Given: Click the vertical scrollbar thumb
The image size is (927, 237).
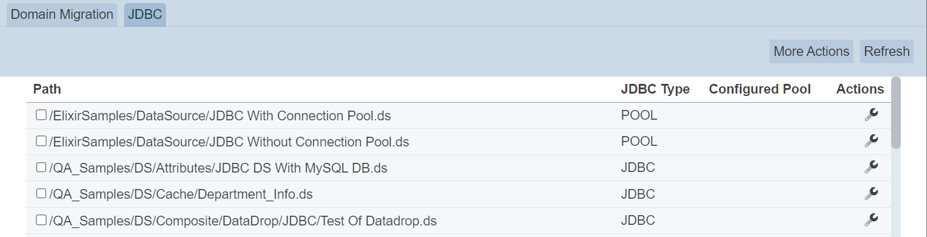Looking at the screenshot, I should click(895, 112).
